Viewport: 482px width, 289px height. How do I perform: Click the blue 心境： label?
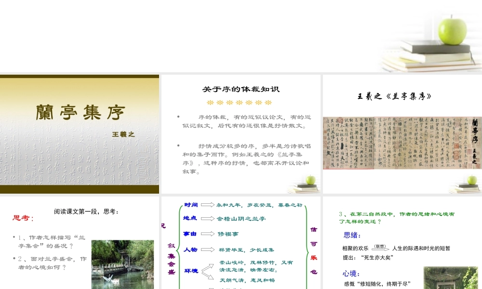click(351, 274)
